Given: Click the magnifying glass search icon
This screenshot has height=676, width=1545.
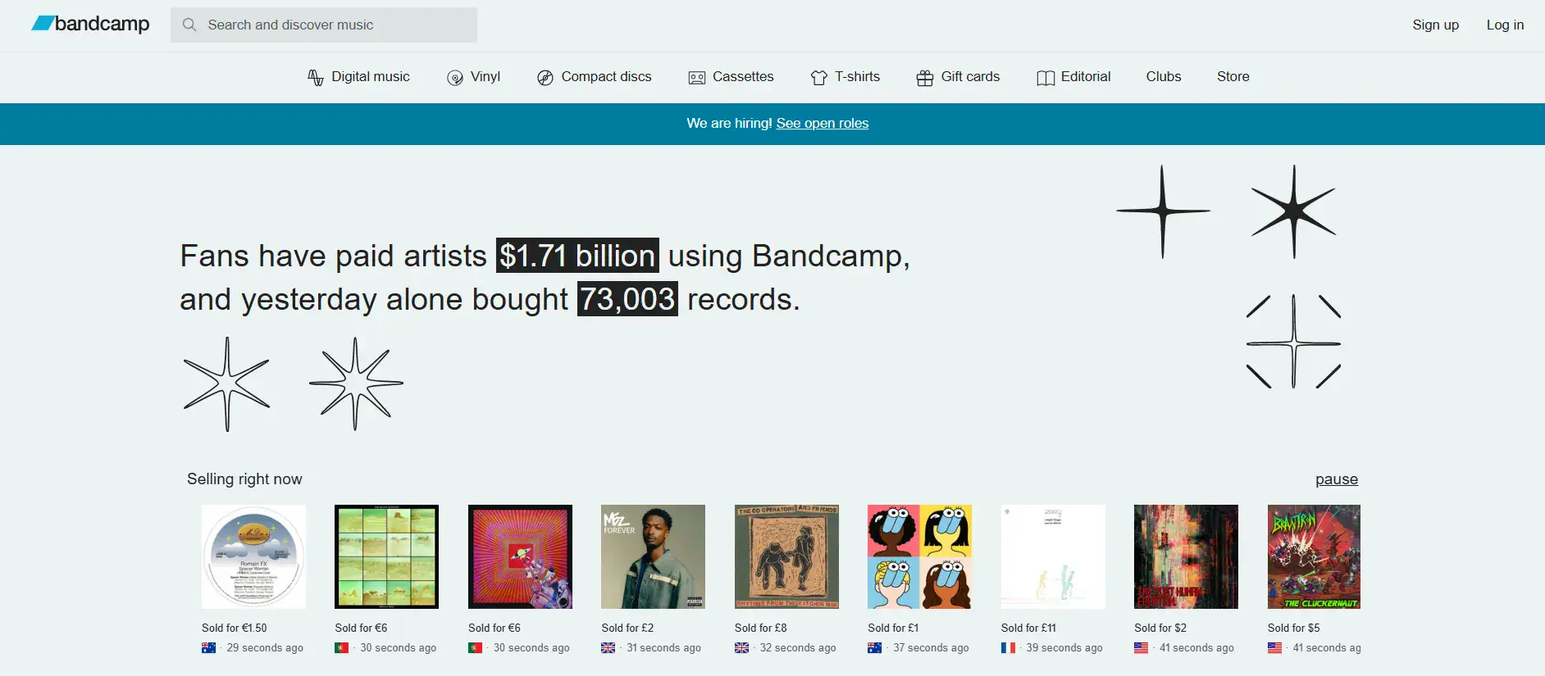Looking at the screenshot, I should click(x=189, y=25).
